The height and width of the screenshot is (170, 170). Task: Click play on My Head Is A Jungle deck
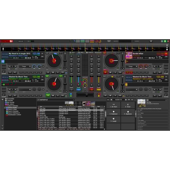click(58, 72)
